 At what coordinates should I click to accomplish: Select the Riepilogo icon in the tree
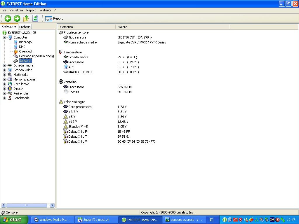click(x=16, y=42)
